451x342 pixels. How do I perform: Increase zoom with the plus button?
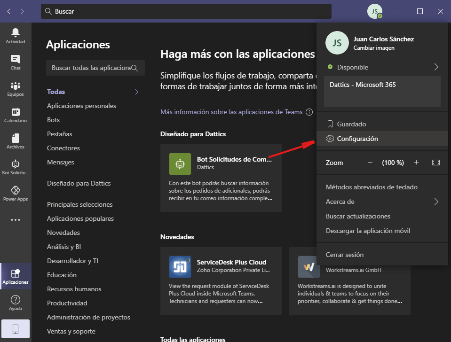click(416, 163)
